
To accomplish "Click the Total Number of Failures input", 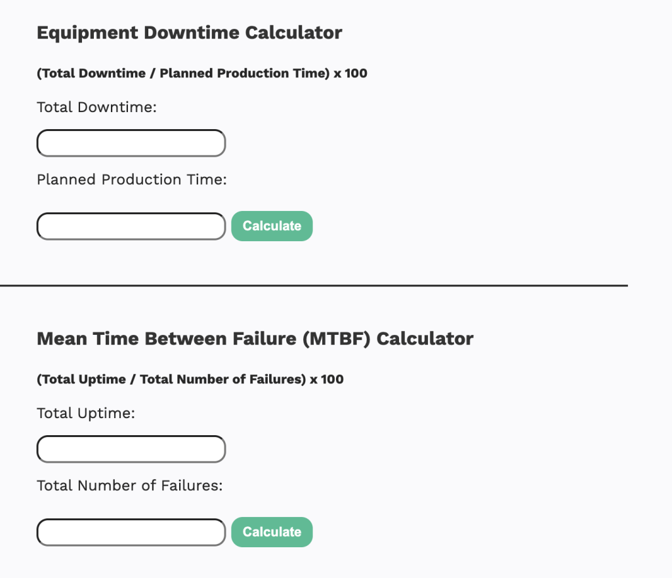I will (x=131, y=532).
